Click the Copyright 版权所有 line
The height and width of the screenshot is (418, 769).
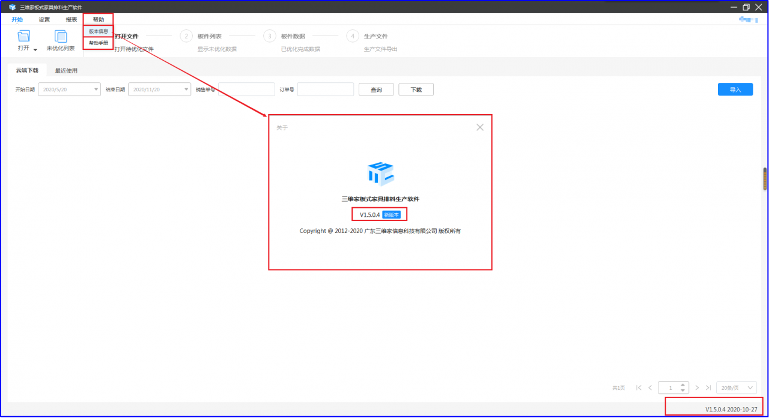pyautogui.click(x=380, y=231)
